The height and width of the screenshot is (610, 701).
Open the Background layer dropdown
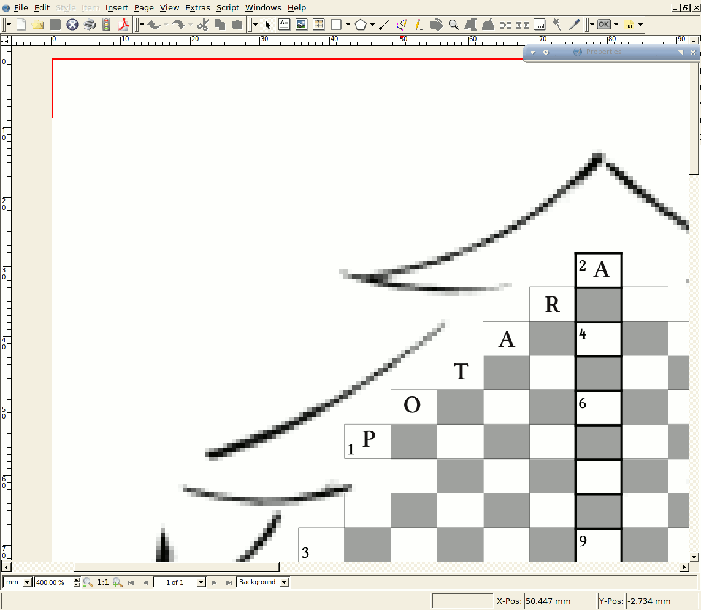coord(262,582)
